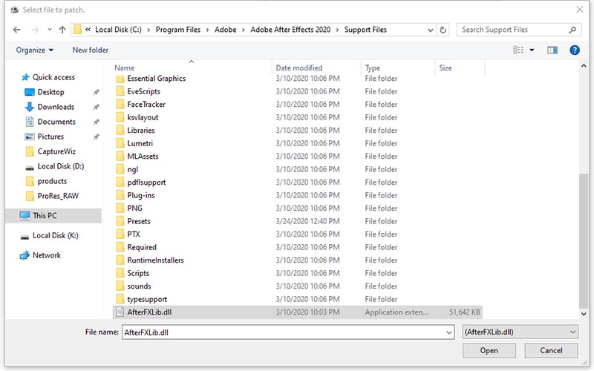
Task: Select the RuntimeInstallers folder
Action: (155, 260)
